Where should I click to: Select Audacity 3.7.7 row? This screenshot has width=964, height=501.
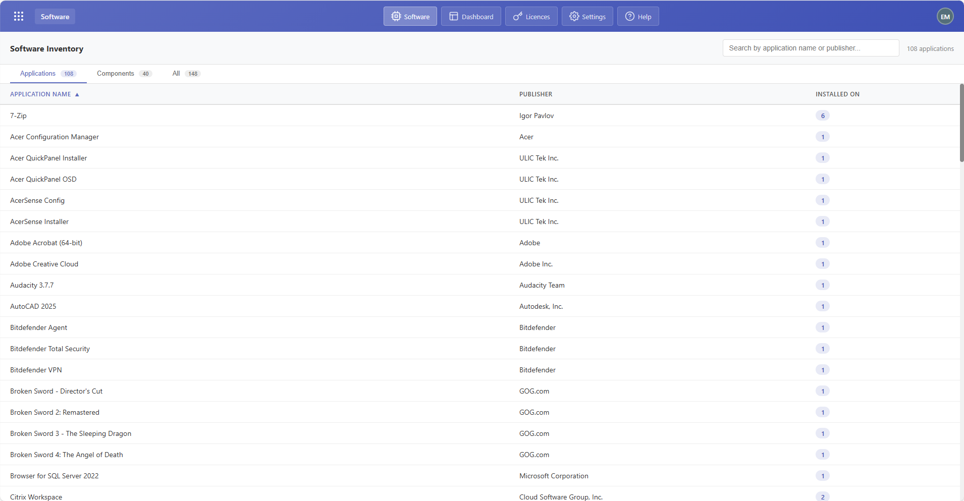(x=479, y=285)
